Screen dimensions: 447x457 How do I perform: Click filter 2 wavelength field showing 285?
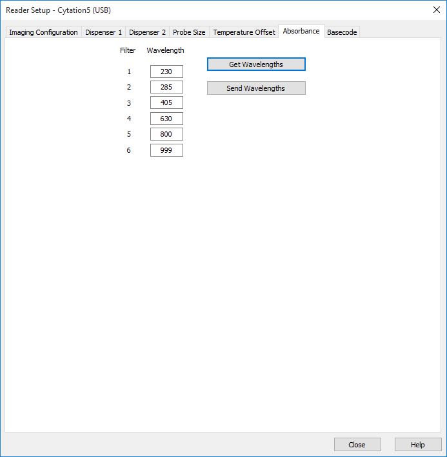click(x=166, y=87)
